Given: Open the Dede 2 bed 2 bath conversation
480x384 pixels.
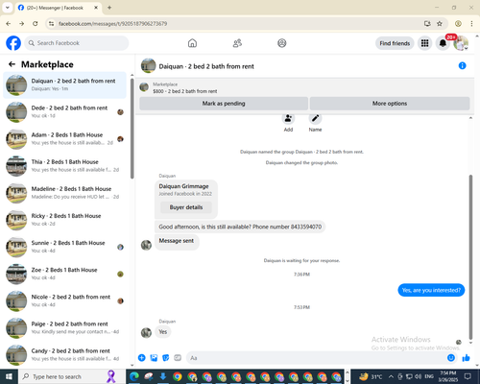Looking at the screenshot, I should [x=64, y=112].
